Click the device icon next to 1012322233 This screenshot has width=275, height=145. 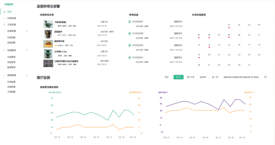(129, 45)
